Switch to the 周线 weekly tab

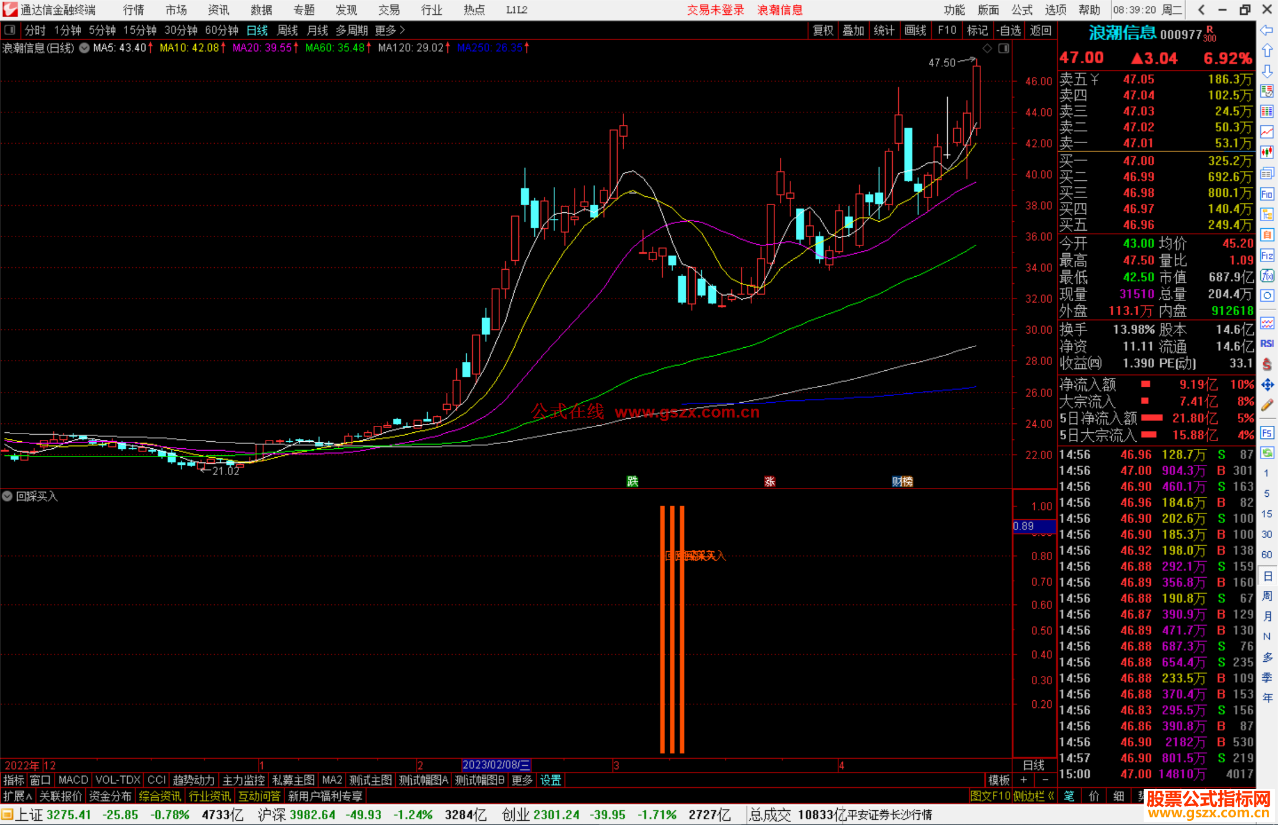(x=288, y=30)
